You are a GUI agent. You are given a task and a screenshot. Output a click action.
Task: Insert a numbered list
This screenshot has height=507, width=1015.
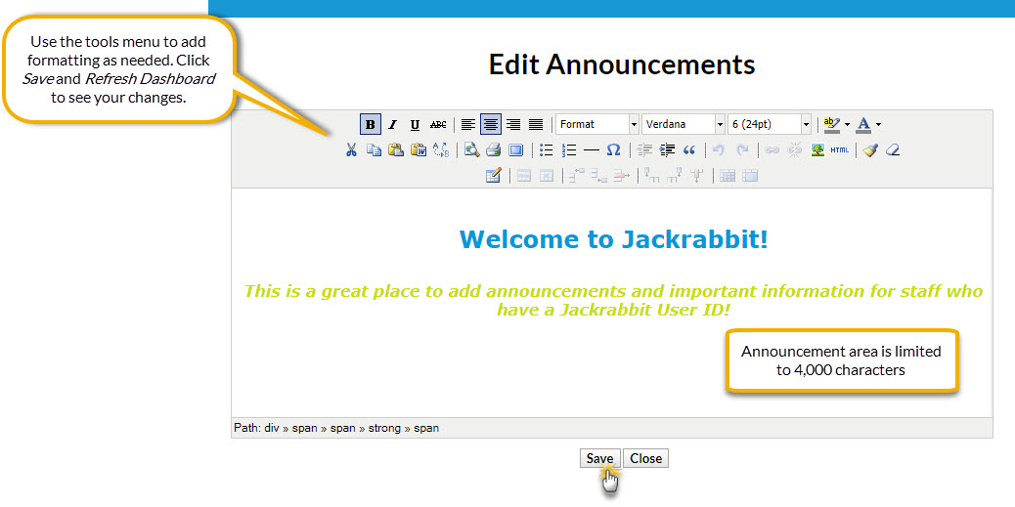click(569, 150)
